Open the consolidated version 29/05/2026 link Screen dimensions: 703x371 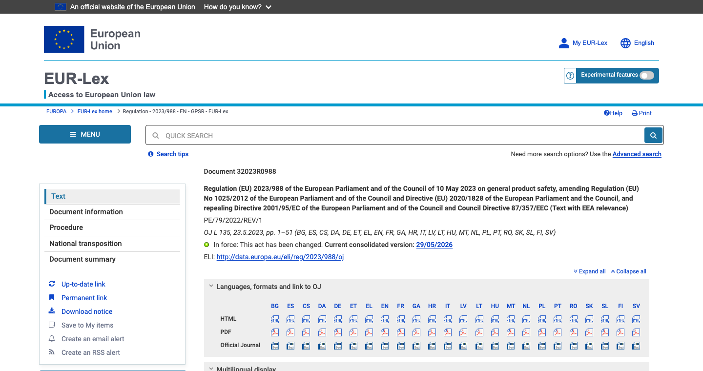click(434, 245)
